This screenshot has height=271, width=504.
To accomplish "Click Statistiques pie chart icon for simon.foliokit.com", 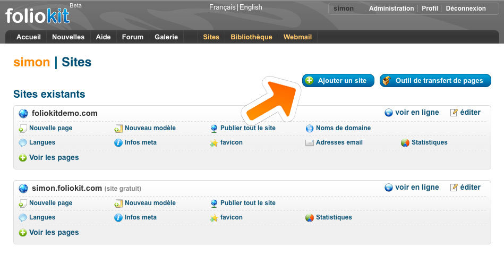I will (309, 218).
